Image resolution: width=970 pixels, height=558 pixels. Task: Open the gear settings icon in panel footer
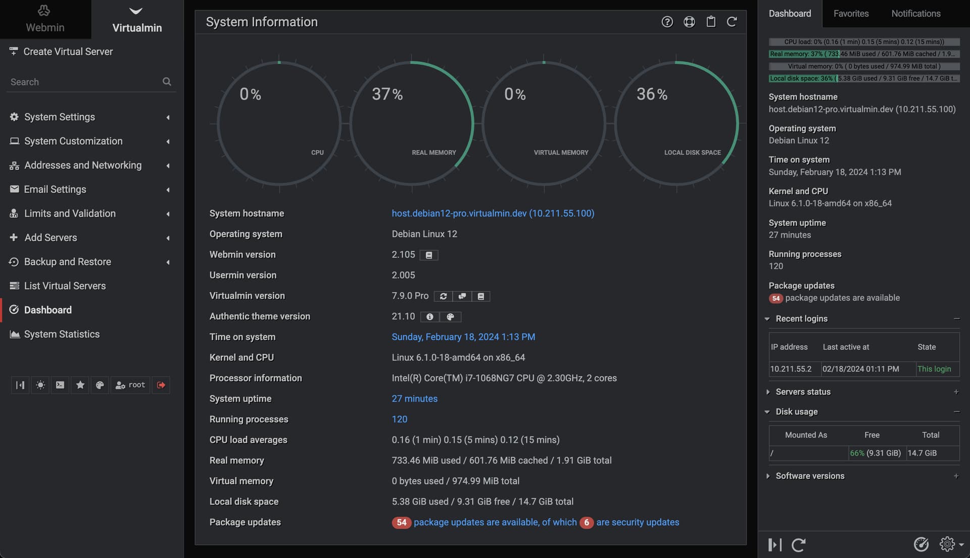[947, 544]
